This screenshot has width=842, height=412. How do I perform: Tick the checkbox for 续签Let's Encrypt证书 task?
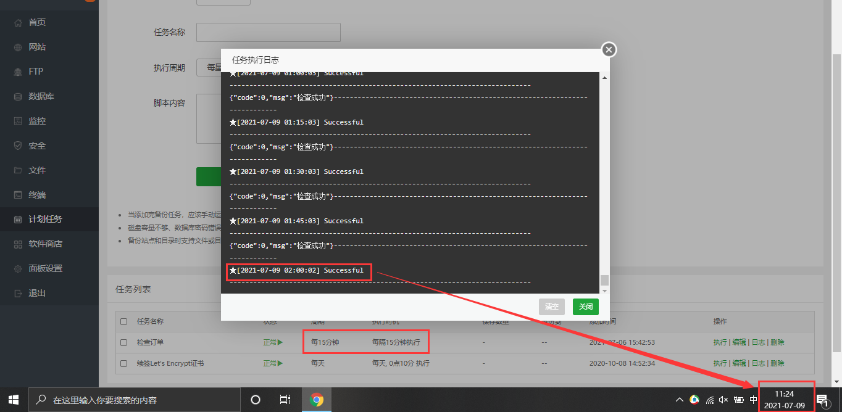(x=124, y=363)
